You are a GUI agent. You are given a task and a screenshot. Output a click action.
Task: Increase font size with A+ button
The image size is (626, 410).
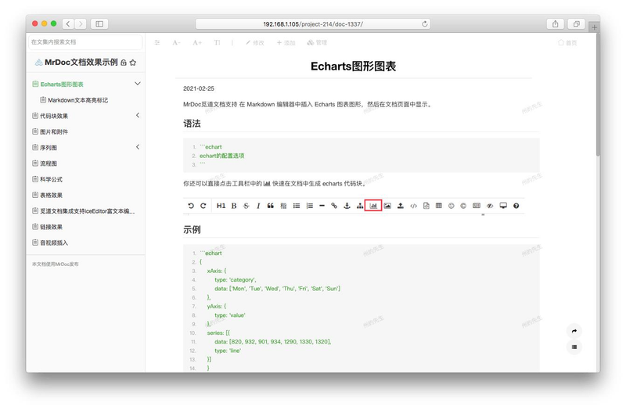197,42
